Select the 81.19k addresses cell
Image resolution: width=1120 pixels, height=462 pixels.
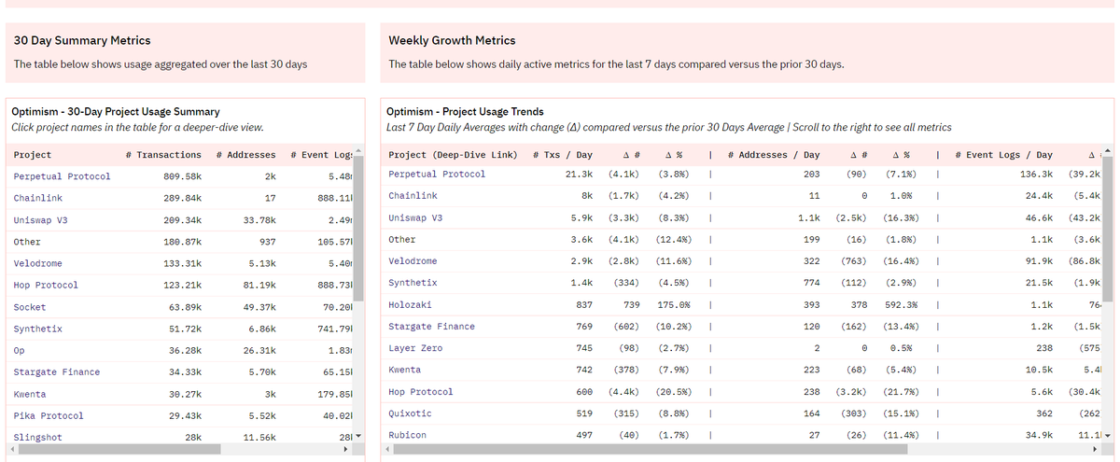point(259,286)
